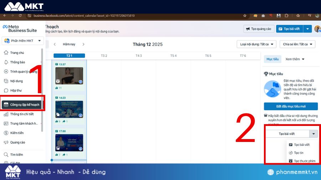Open Quảng cáo megaphone in sidebar
Screen dimensions: 321x180
coord(6,142)
